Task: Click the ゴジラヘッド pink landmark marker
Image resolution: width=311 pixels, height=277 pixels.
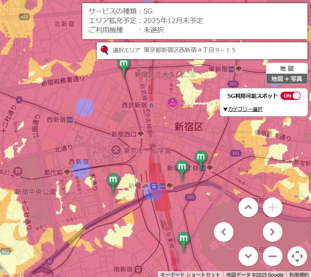Action: click(x=172, y=103)
